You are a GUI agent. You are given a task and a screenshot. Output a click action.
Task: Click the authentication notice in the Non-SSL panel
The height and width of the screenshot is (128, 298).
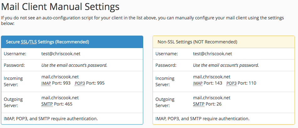202,119
